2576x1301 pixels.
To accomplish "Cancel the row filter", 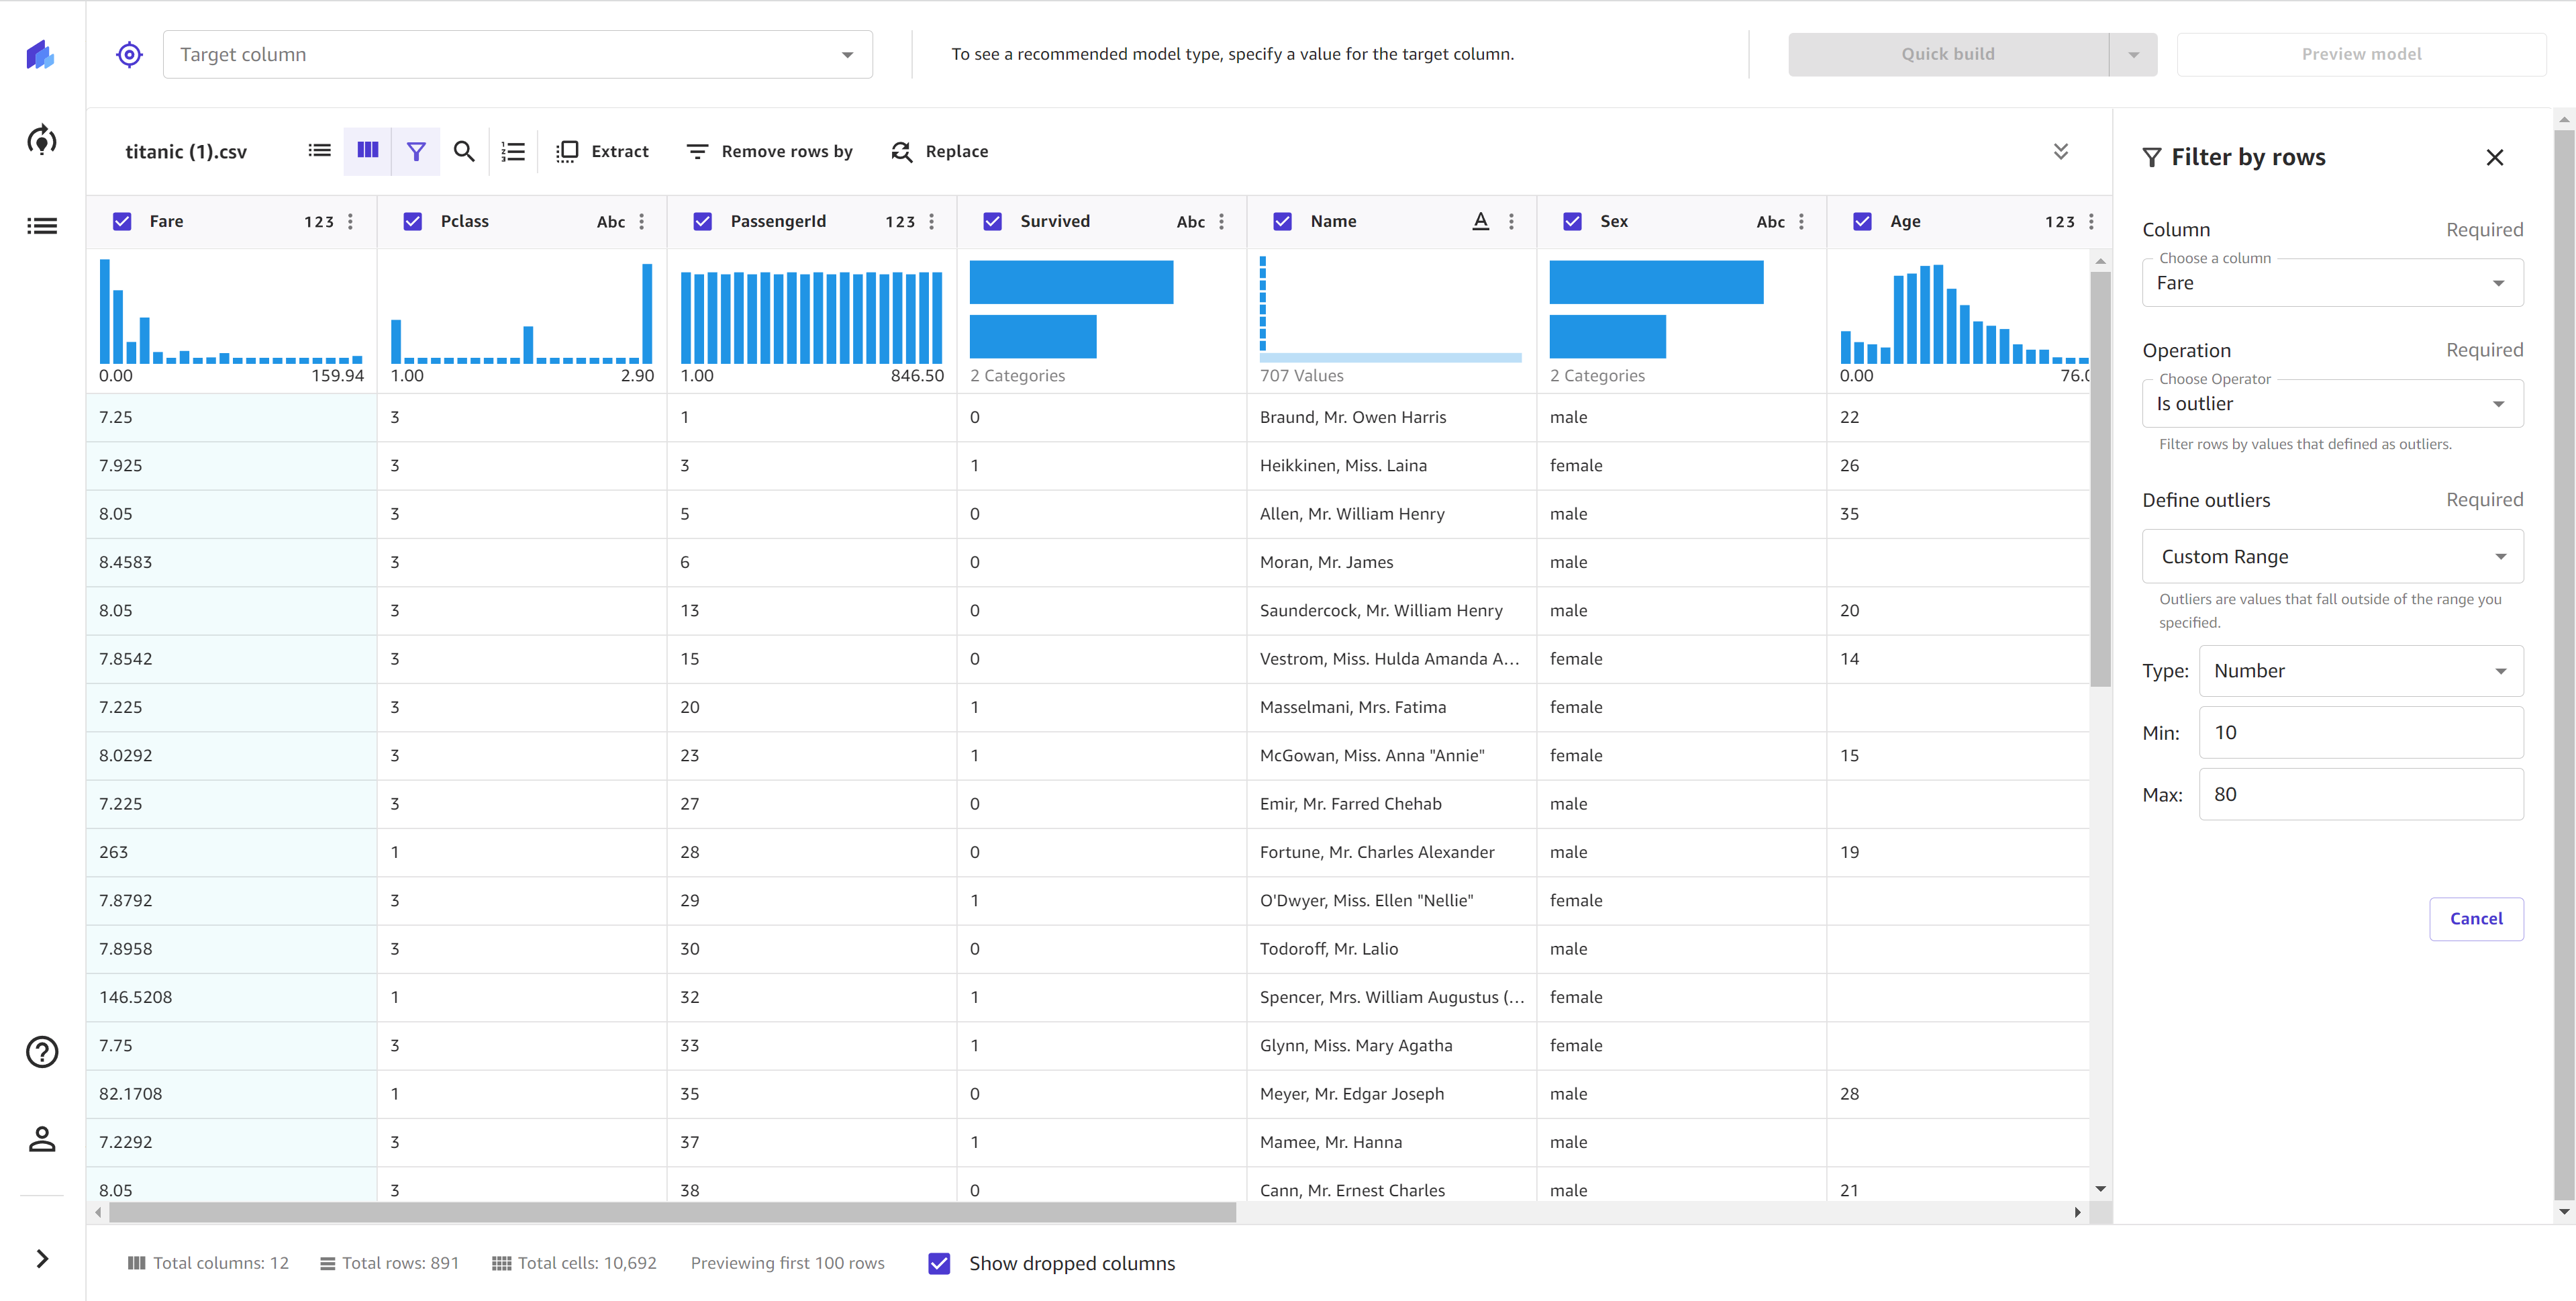I will coord(2476,918).
